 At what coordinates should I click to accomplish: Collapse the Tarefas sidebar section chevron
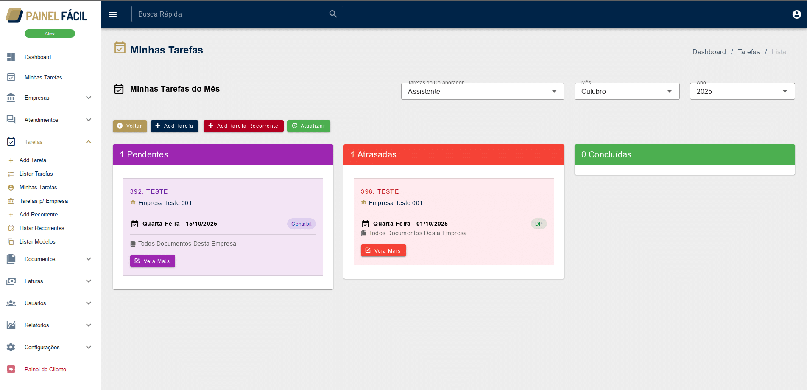[89, 142]
